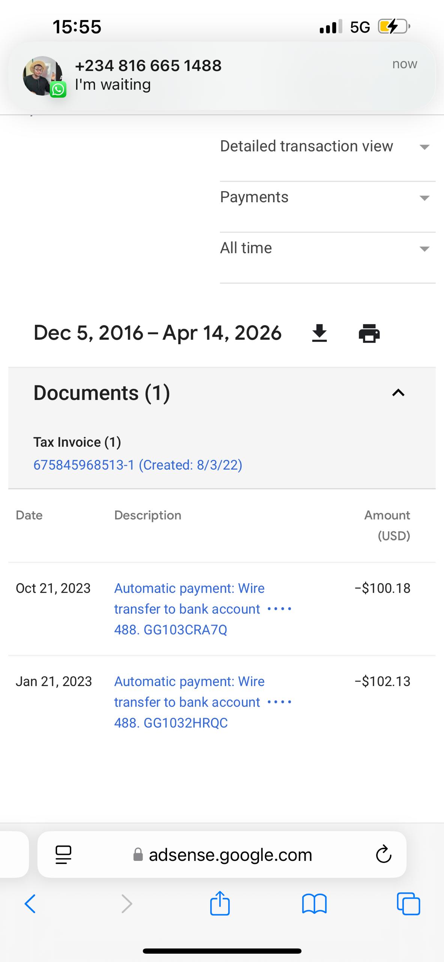The height and width of the screenshot is (962, 444).
Task: Show all Safari tabs
Action: (x=408, y=903)
